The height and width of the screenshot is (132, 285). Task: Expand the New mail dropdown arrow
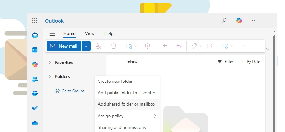pyautogui.click(x=86, y=46)
